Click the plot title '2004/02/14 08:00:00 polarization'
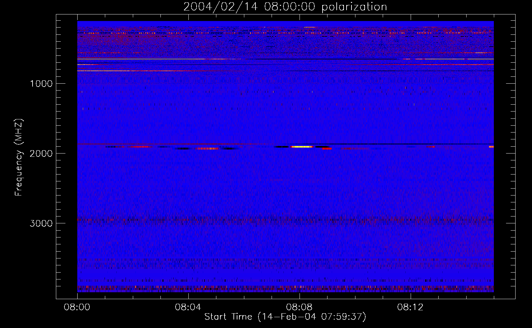532x328 pixels. coord(285,7)
